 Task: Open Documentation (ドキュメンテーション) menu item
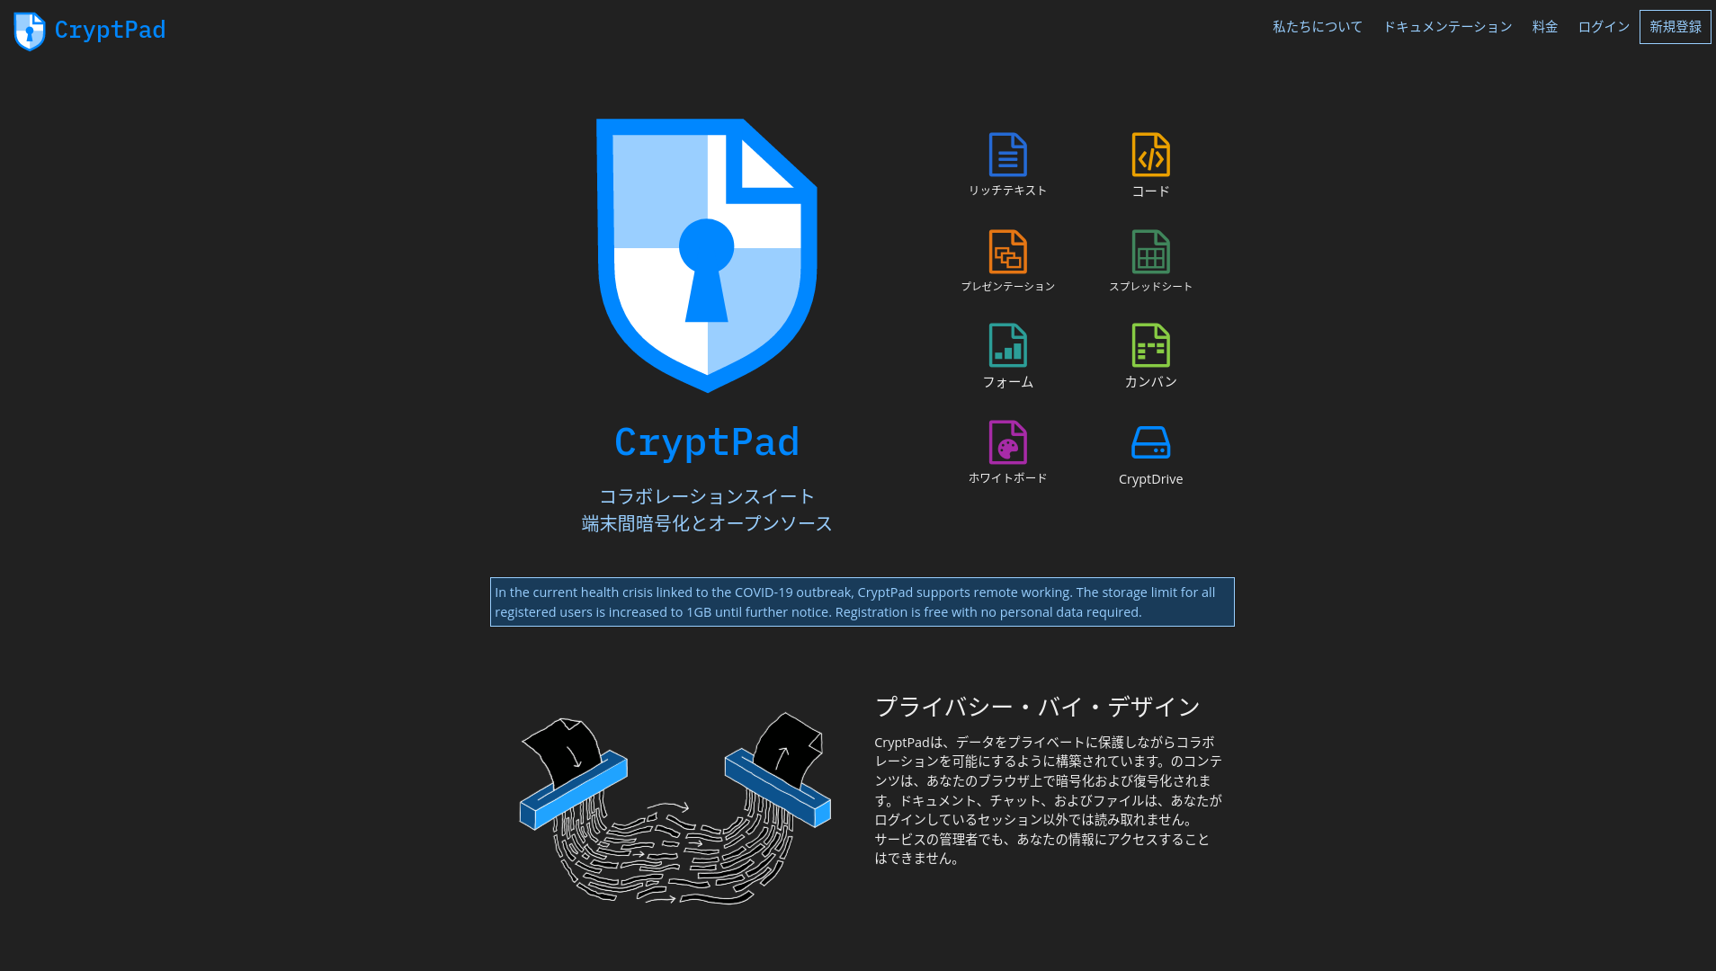tap(1447, 27)
